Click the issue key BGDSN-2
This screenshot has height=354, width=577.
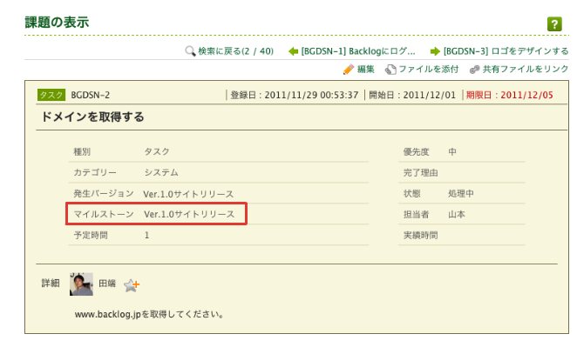coord(91,96)
